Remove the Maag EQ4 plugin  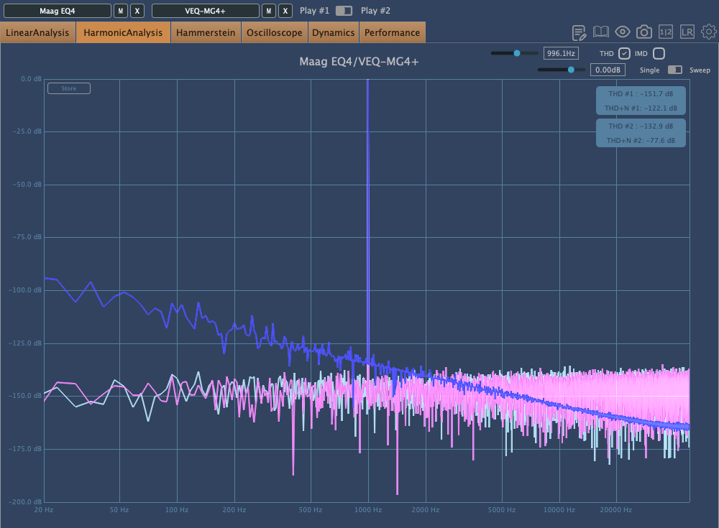(137, 11)
